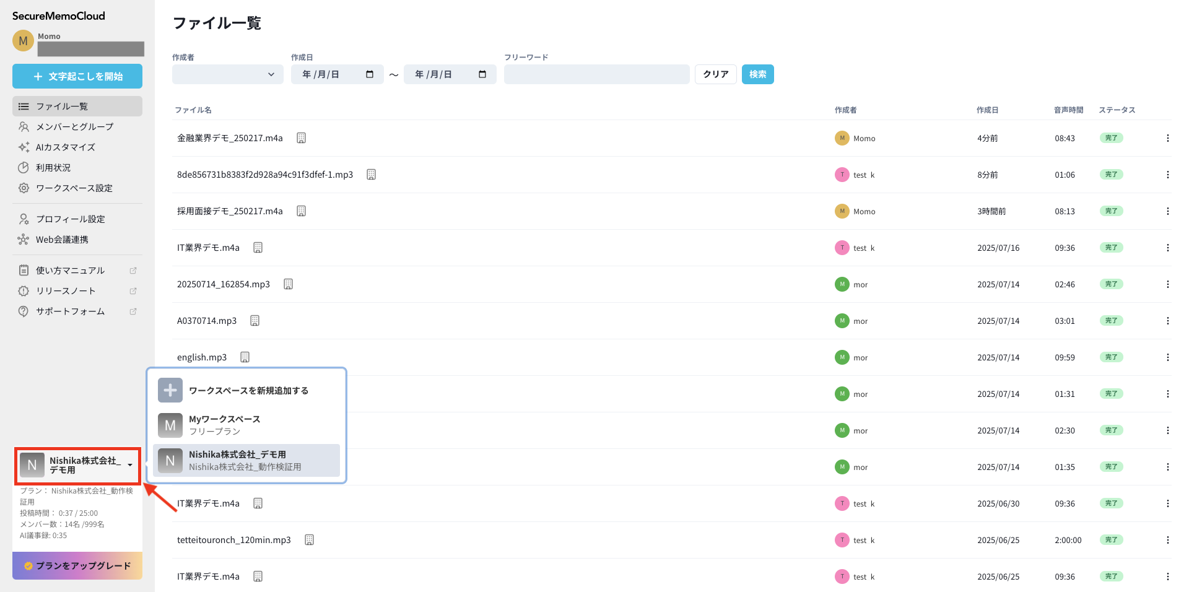Click the Momo user avatar in sidebar
Viewport: 1189px width, 592px height.
click(x=23, y=41)
